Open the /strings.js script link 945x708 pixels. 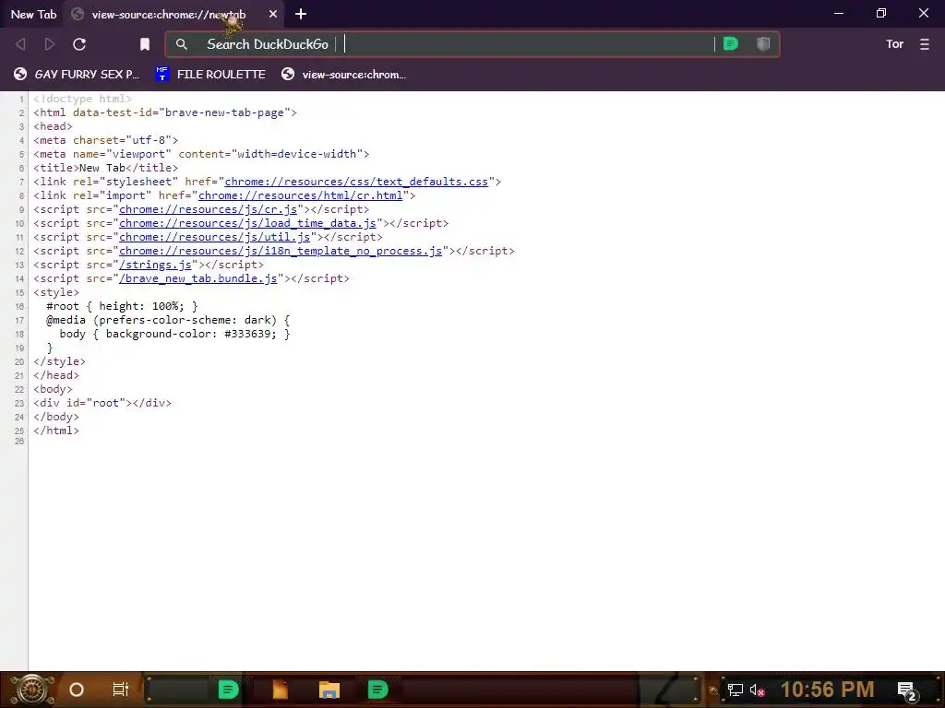pos(155,265)
